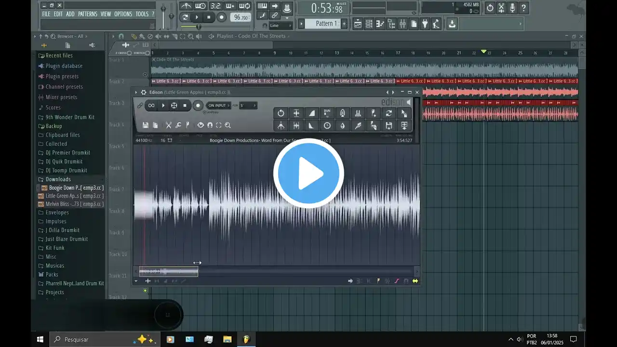The image size is (617, 347).
Task: Open the piano roll from main toolbar
Action: pyautogui.click(x=380, y=24)
